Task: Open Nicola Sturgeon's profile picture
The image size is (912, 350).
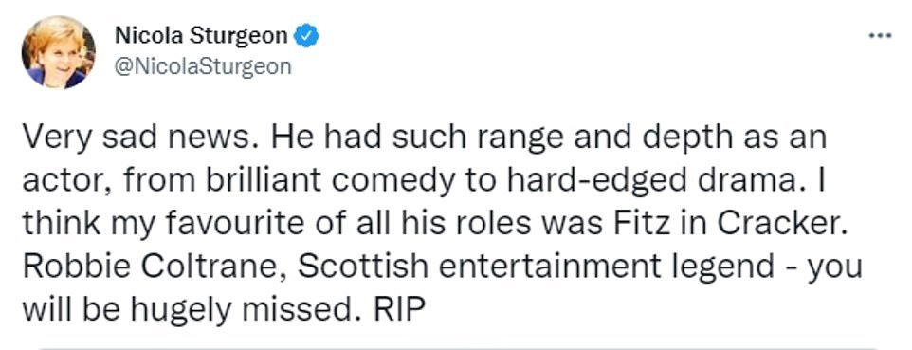Action: tap(58, 52)
